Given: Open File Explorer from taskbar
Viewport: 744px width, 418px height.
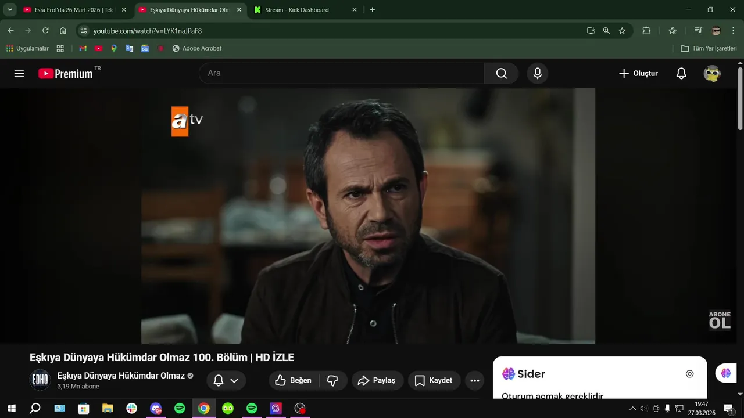Looking at the screenshot, I should (x=108, y=409).
